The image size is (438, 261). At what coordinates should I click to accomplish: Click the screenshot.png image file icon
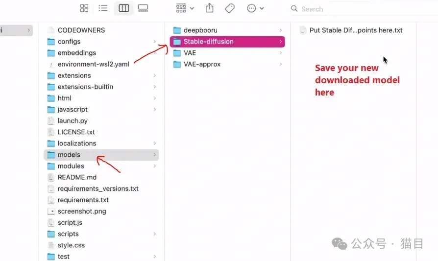pyautogui.click(x=51, y=212)
